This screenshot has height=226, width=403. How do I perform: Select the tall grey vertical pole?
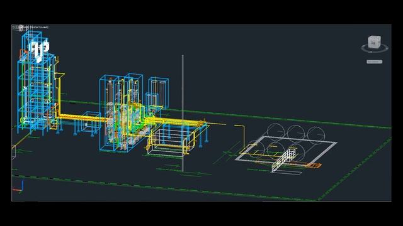click(183, 113)
